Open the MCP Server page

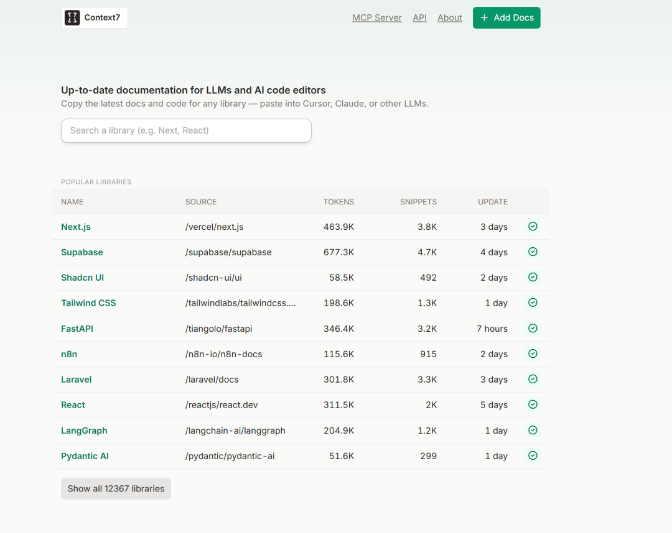pyautogui.click(x=377, y=18)
